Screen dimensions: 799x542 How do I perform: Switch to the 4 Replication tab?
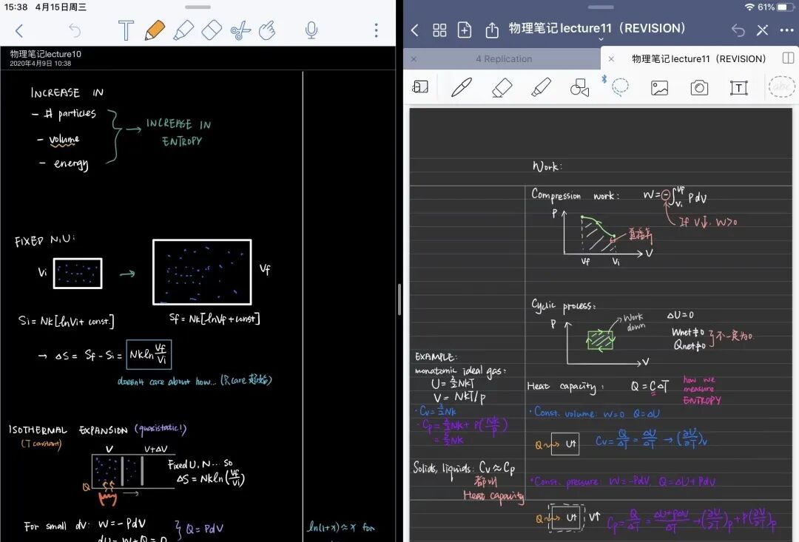click(x=503, y=59)
